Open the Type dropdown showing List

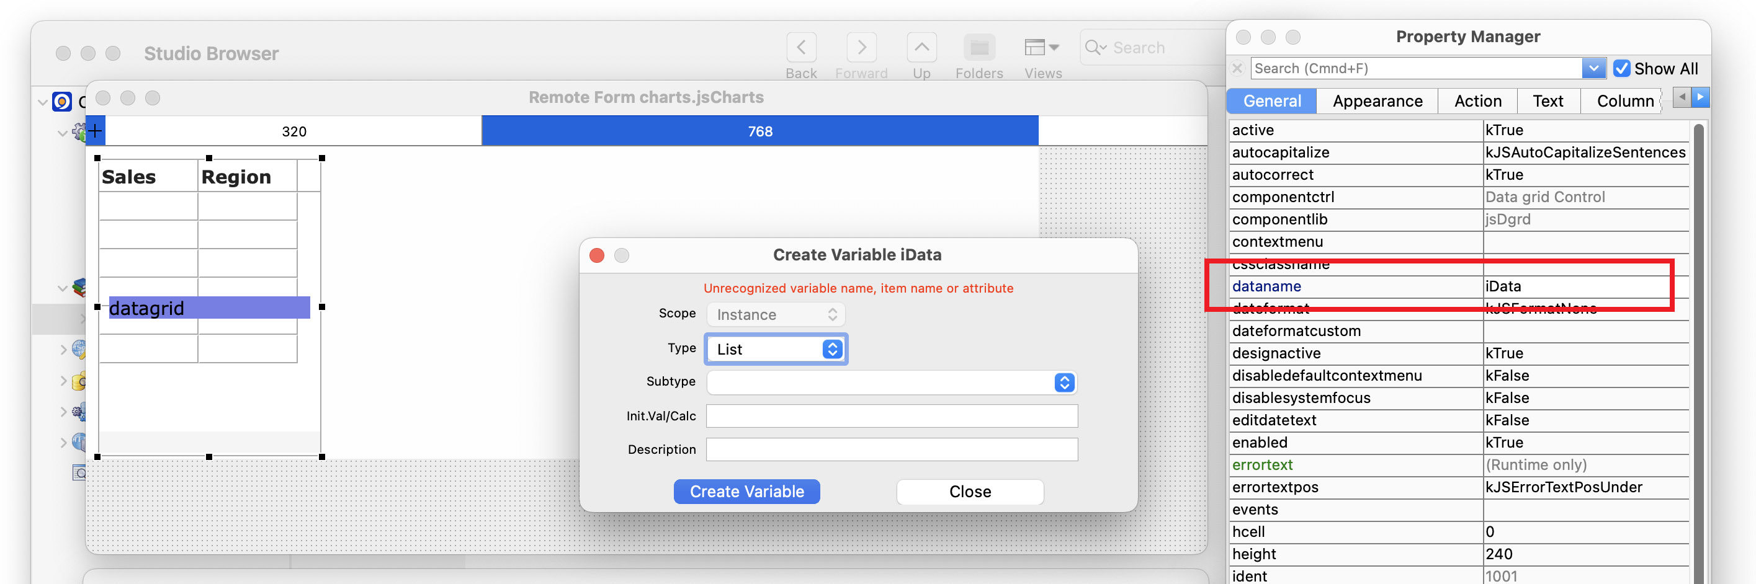click(x=776, y=349)
